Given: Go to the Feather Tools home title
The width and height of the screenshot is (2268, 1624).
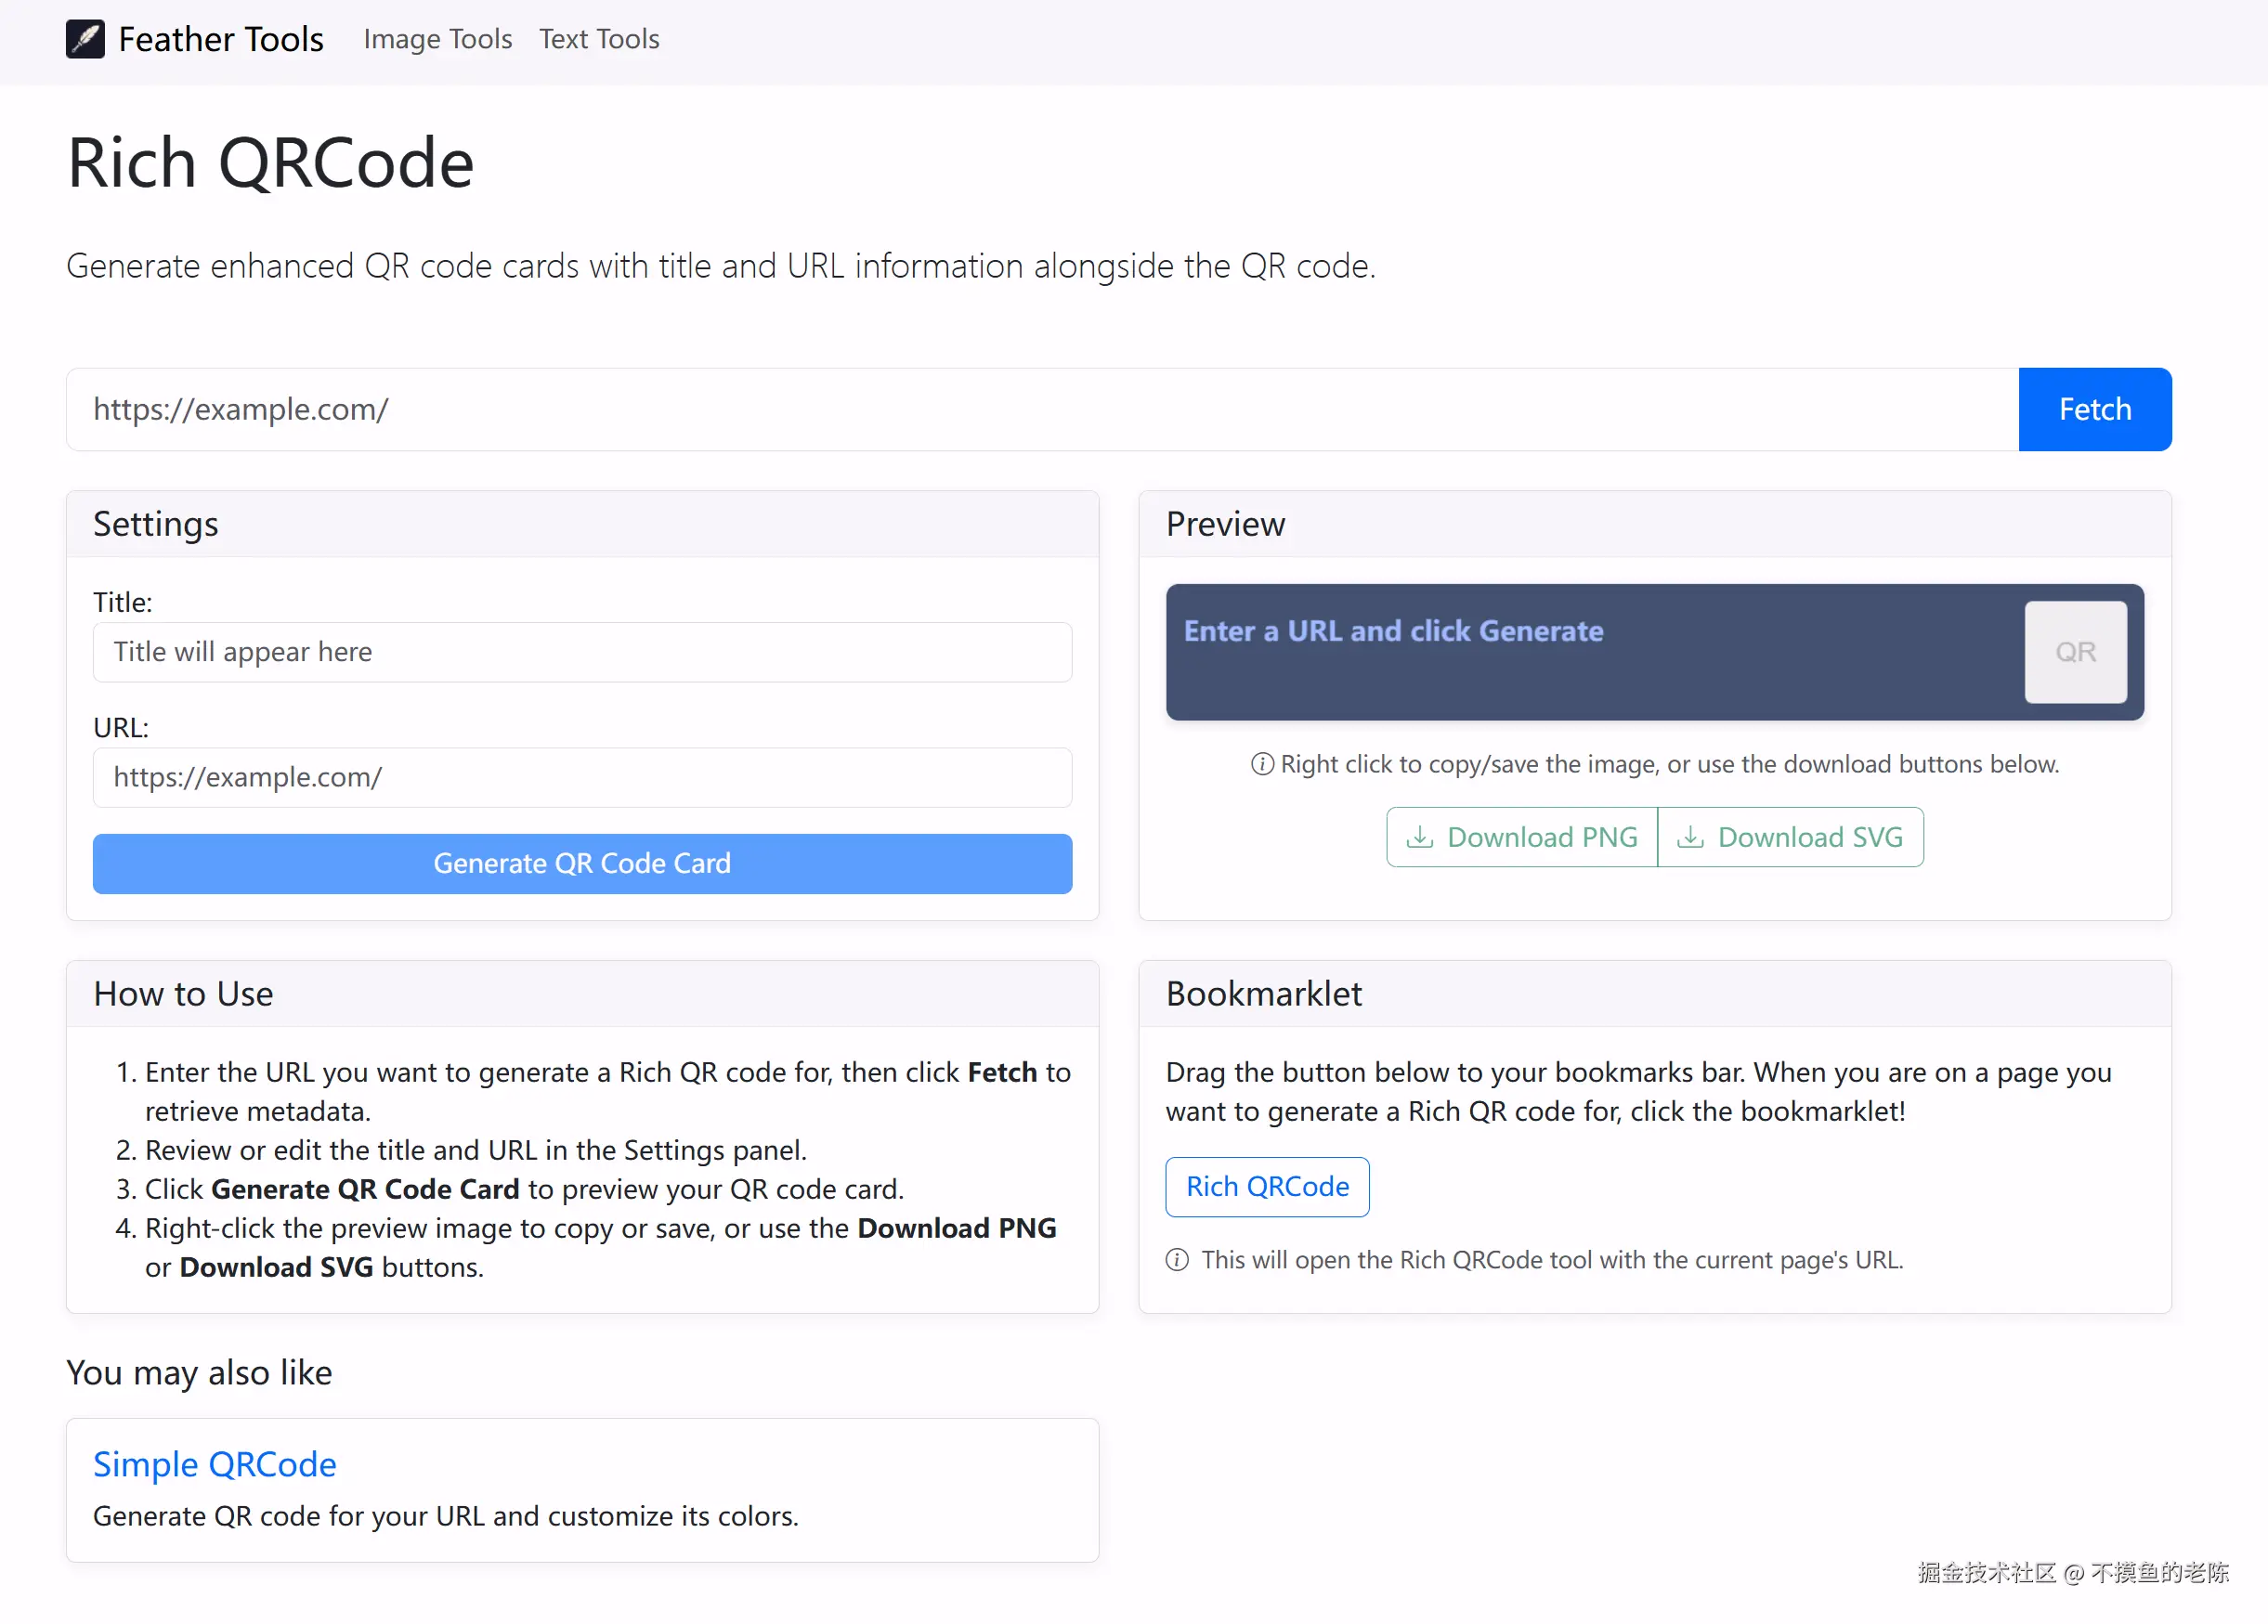Looking at the screenshot, I should click(x=220, y=39).
